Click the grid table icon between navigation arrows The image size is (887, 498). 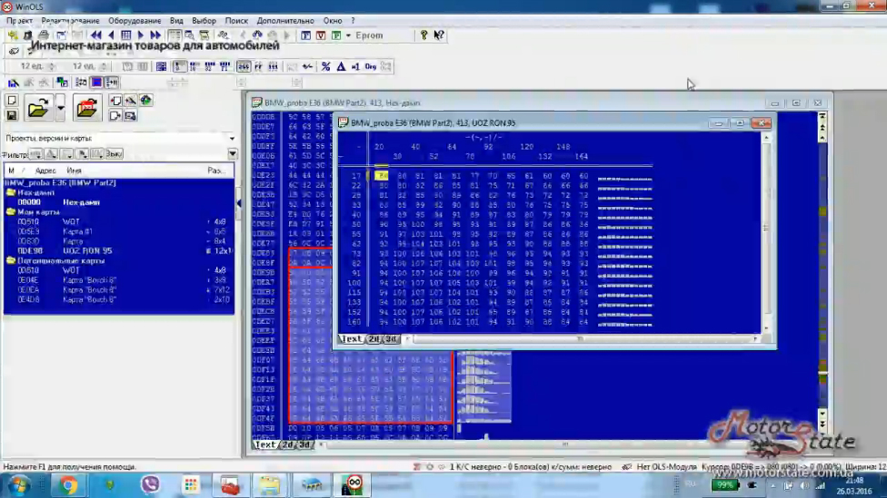125,35
